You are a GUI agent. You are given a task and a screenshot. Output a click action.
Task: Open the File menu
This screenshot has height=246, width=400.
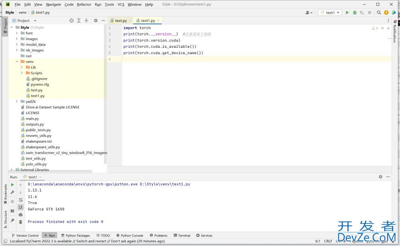coord(18,4)
